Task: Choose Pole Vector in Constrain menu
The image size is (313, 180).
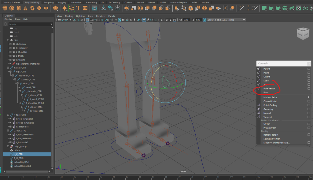Action: click(x=269, y=88)
